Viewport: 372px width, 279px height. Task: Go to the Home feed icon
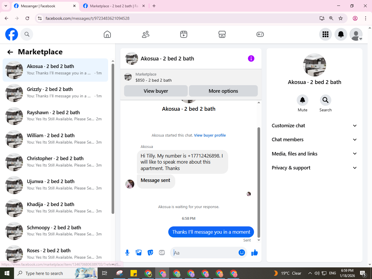tap(107, 34)
